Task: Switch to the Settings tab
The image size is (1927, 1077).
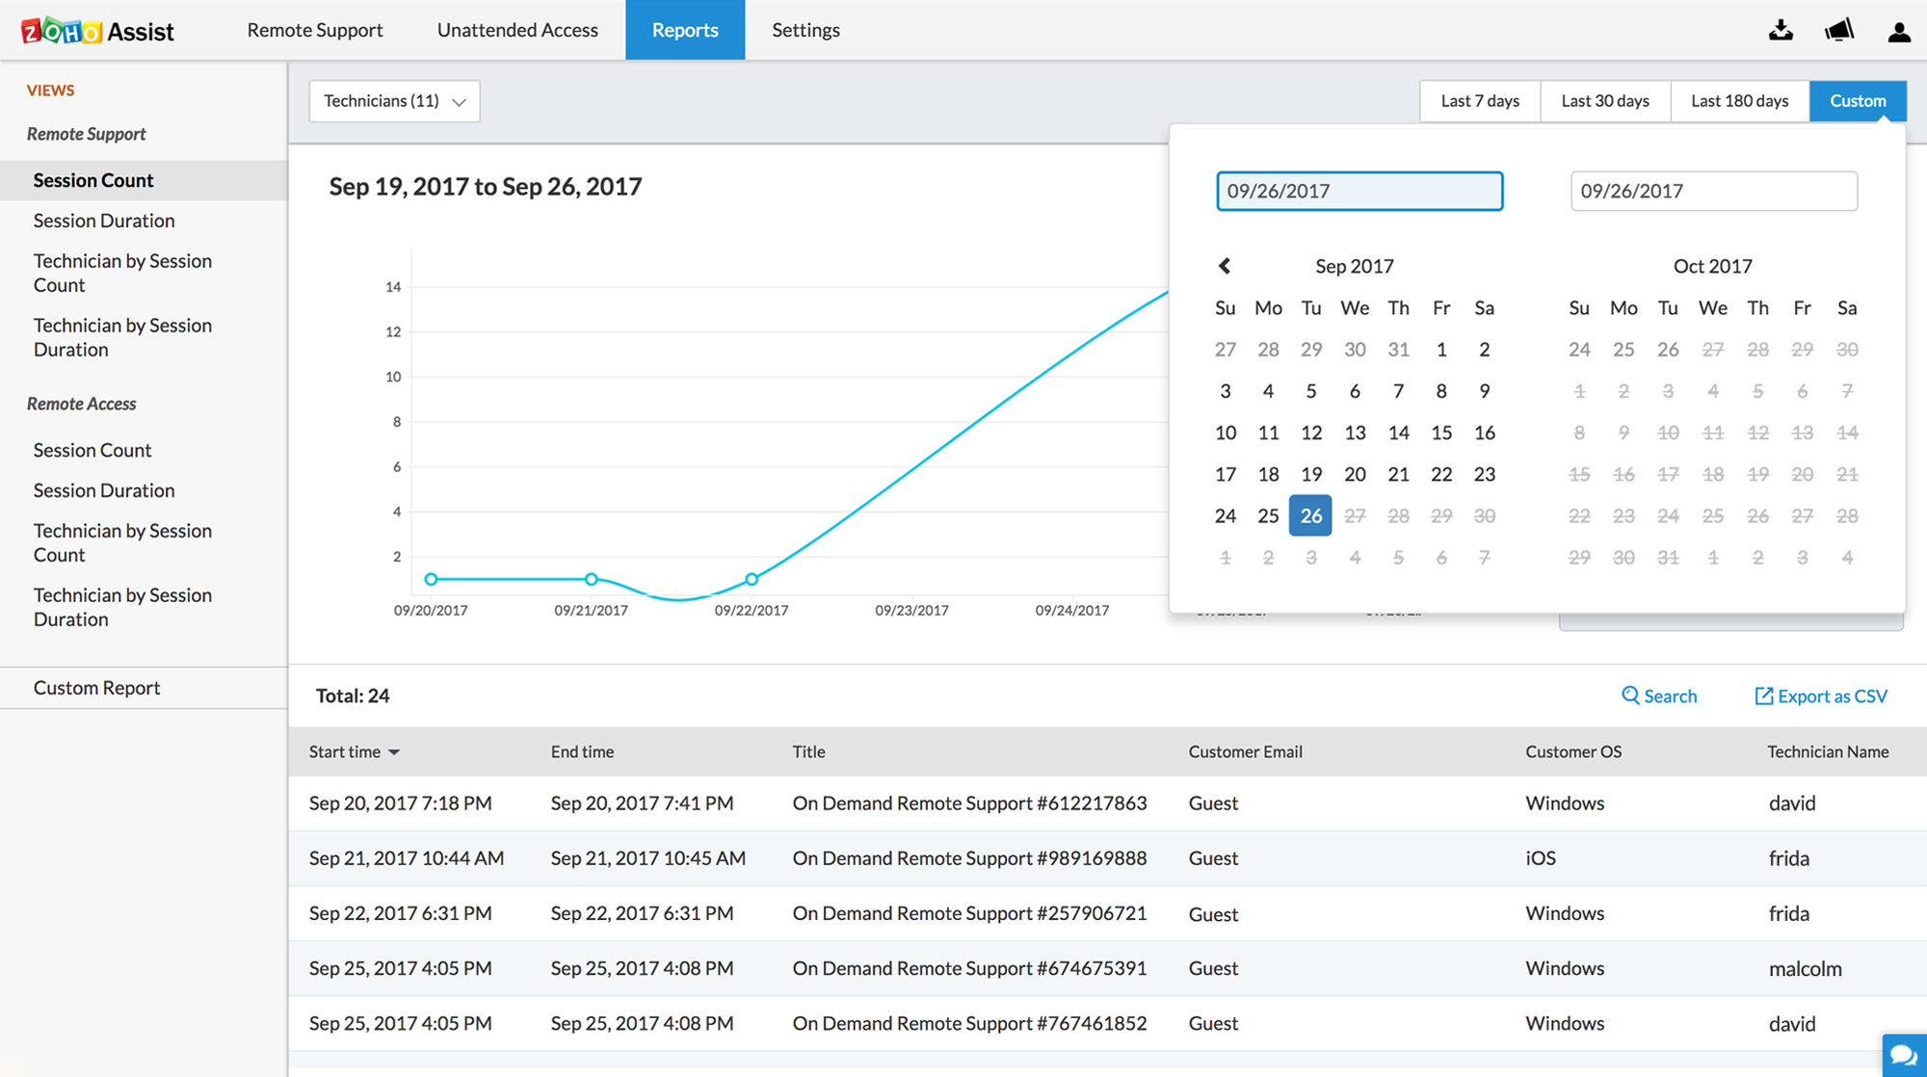Action: click(x=805, y=30)
